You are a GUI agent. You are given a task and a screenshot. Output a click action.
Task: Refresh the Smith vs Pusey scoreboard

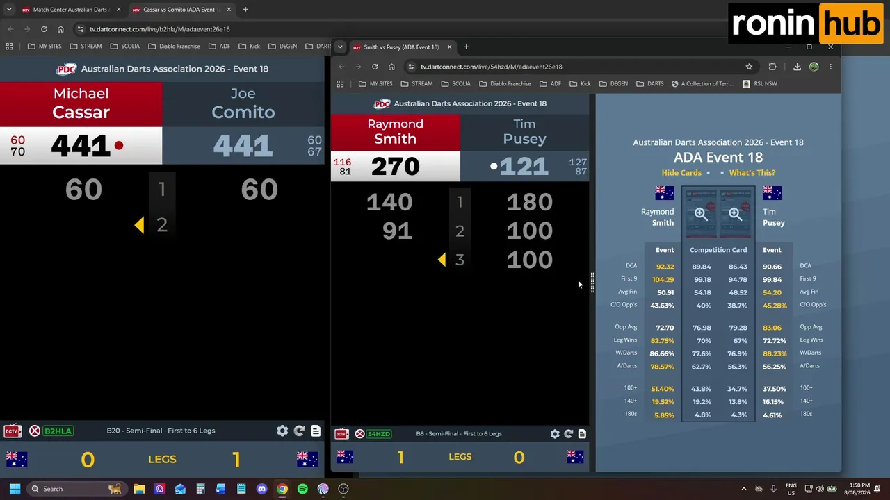(569, 434)
